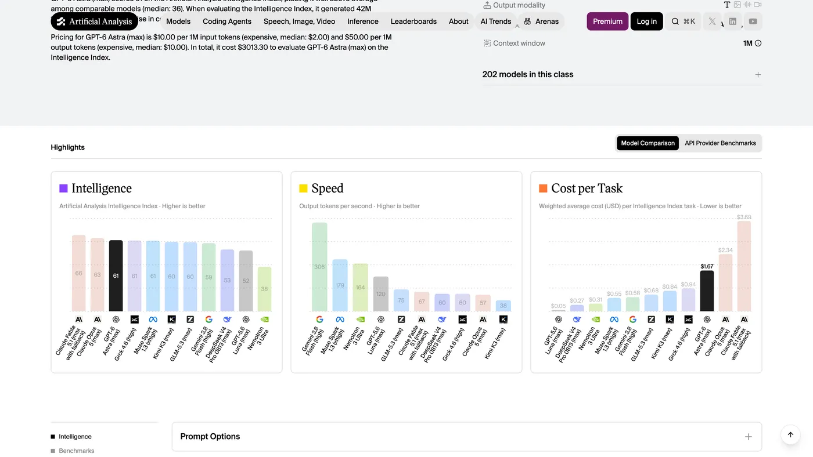The image size is (813, 457).
Task: Click the Log in button
Action: (x=646, y=21)
